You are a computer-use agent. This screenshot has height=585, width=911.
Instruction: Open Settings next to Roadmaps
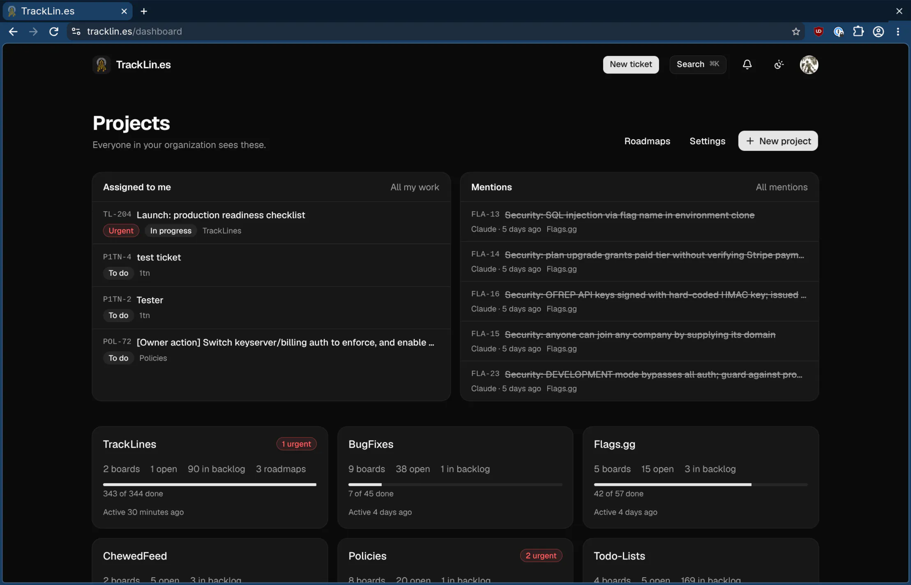(x=707, y=141)
